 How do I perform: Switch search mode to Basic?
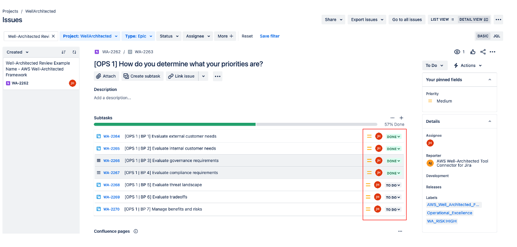click(x=483, y=36)
